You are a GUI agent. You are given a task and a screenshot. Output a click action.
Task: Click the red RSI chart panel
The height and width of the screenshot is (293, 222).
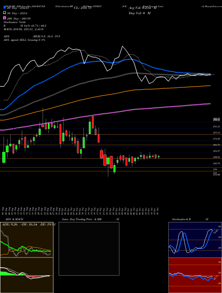[195, 275]
